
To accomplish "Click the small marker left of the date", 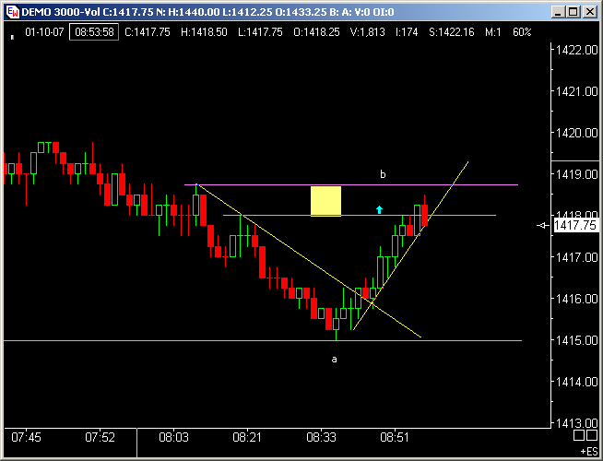I will tap(12, 37).
